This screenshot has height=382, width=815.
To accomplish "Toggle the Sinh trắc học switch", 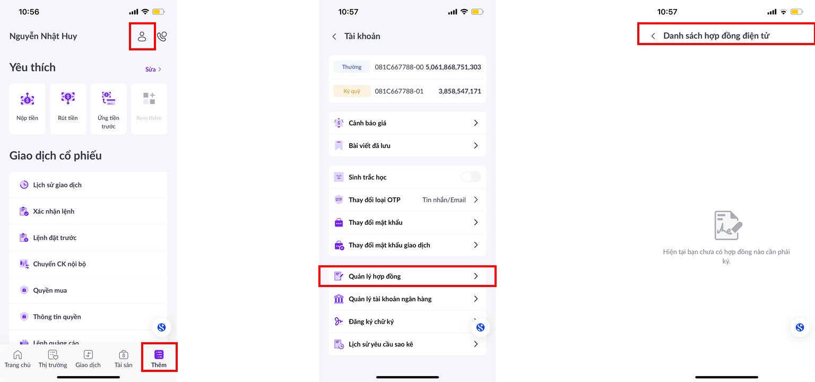I will 471,177.
